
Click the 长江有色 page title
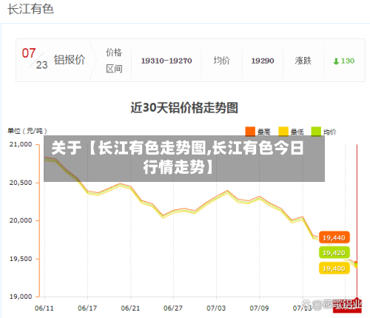coord(30,9)
